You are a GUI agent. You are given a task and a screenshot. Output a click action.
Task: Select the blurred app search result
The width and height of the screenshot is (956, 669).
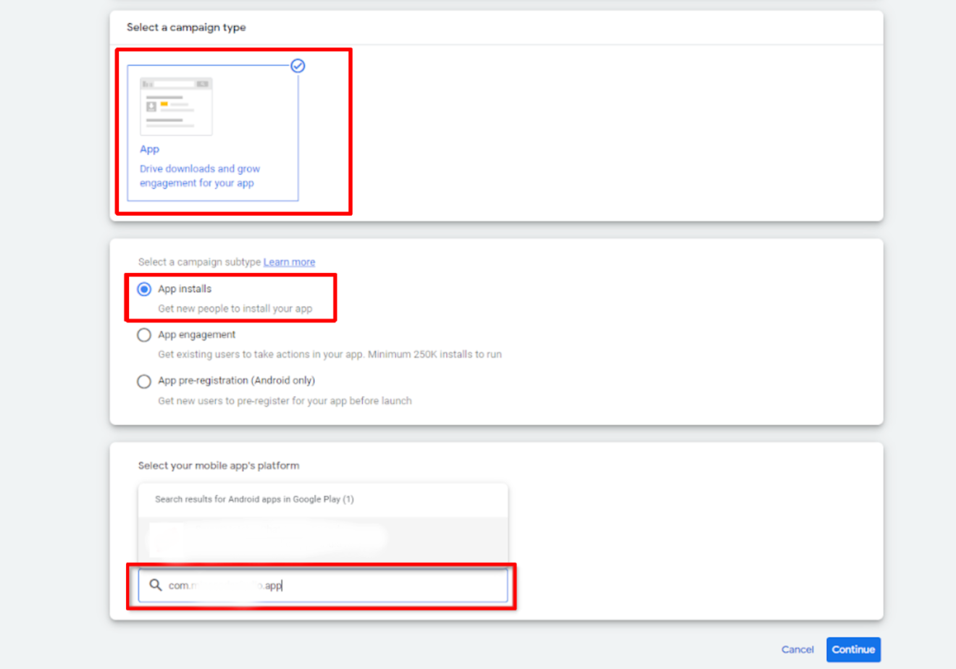coord(323,539)
